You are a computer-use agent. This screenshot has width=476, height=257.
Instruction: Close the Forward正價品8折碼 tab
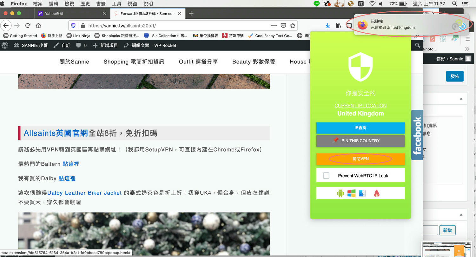[x=180, y=14]
